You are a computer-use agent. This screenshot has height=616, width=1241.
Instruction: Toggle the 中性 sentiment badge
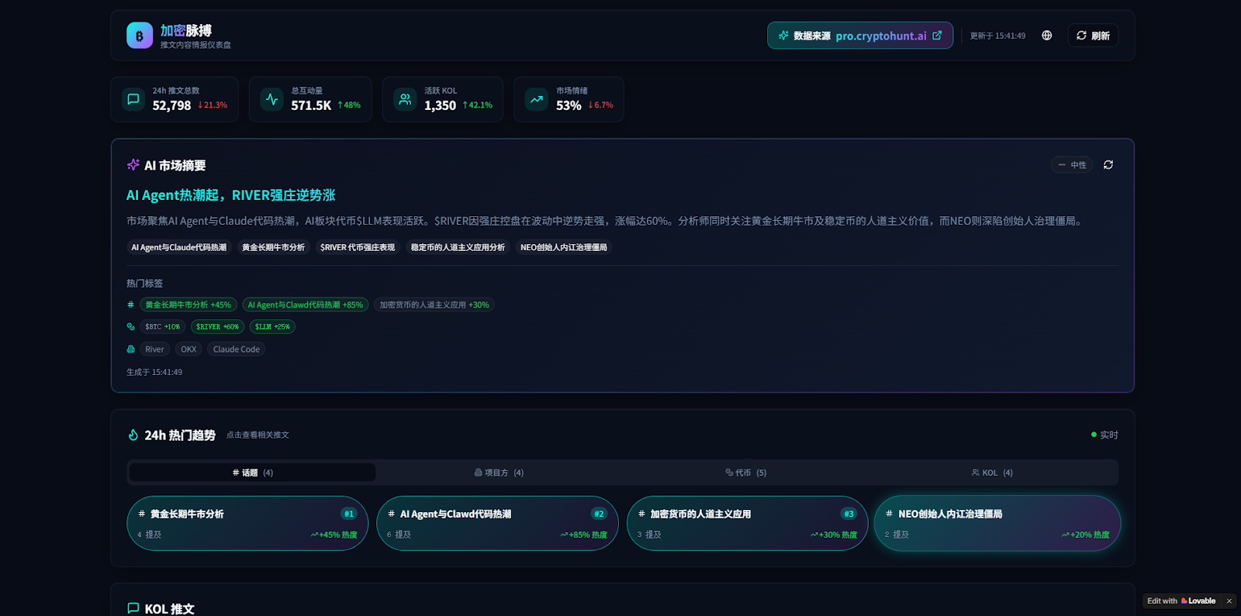[1072, 165]
